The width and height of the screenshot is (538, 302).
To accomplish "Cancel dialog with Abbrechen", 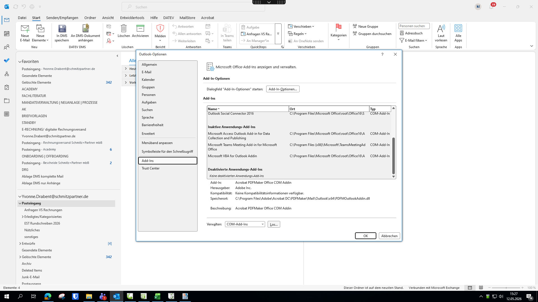I will (x=389, y=236).
